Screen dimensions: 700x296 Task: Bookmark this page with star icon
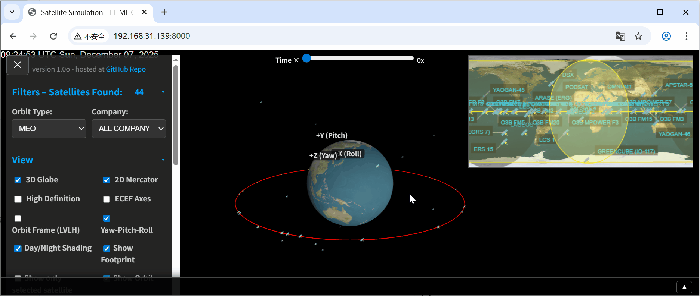coord(638,36)
